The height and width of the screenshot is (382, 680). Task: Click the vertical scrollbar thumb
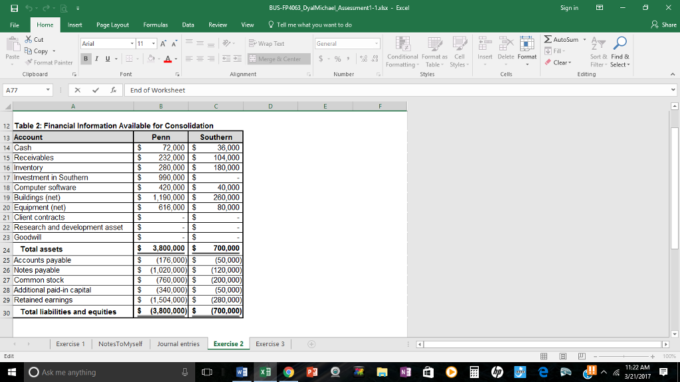point(674,188)
